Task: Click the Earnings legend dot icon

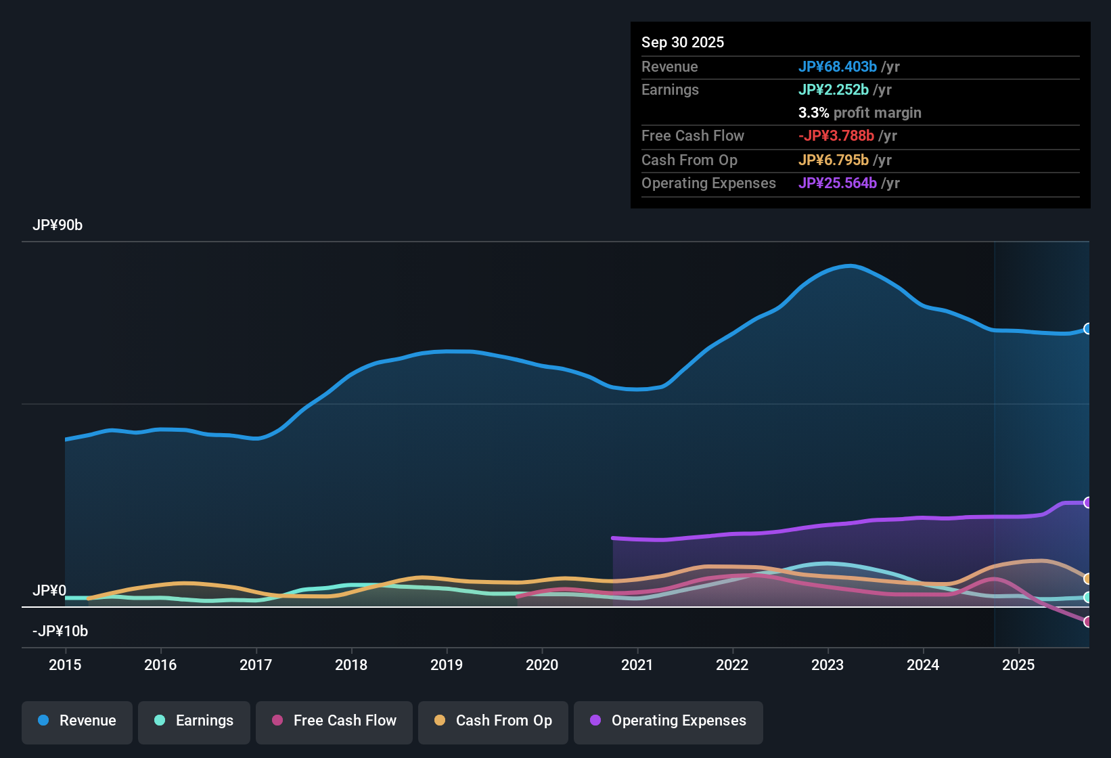Action: pyautogui.click(x=160, y=721)
